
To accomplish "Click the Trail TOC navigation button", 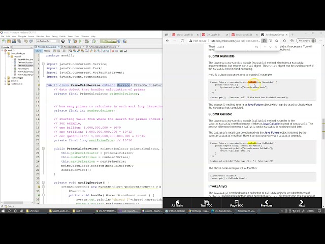I will [207, 203].
